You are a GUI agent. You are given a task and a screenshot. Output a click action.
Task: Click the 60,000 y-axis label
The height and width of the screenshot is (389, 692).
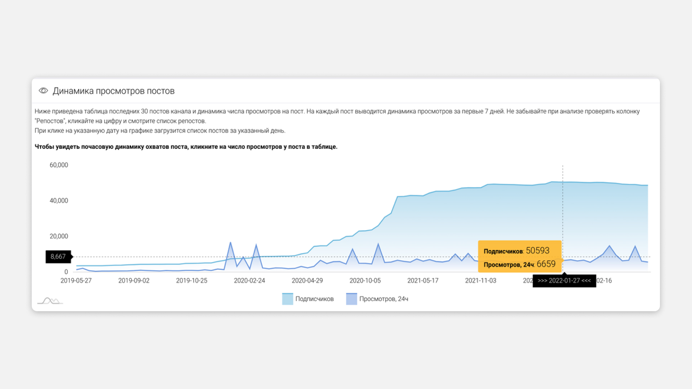(59, 165)
